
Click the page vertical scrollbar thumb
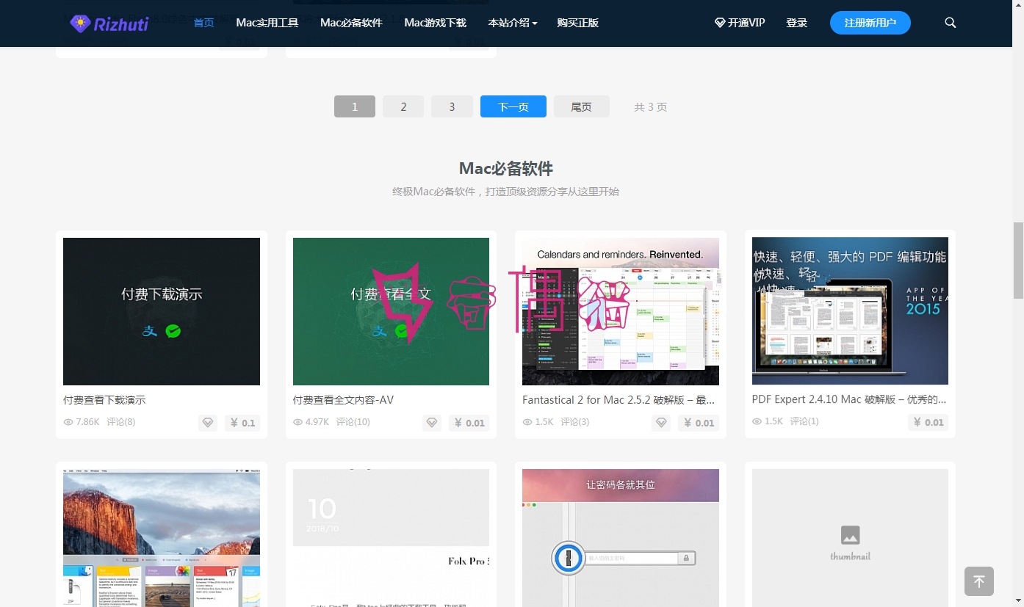[1018, 261]
